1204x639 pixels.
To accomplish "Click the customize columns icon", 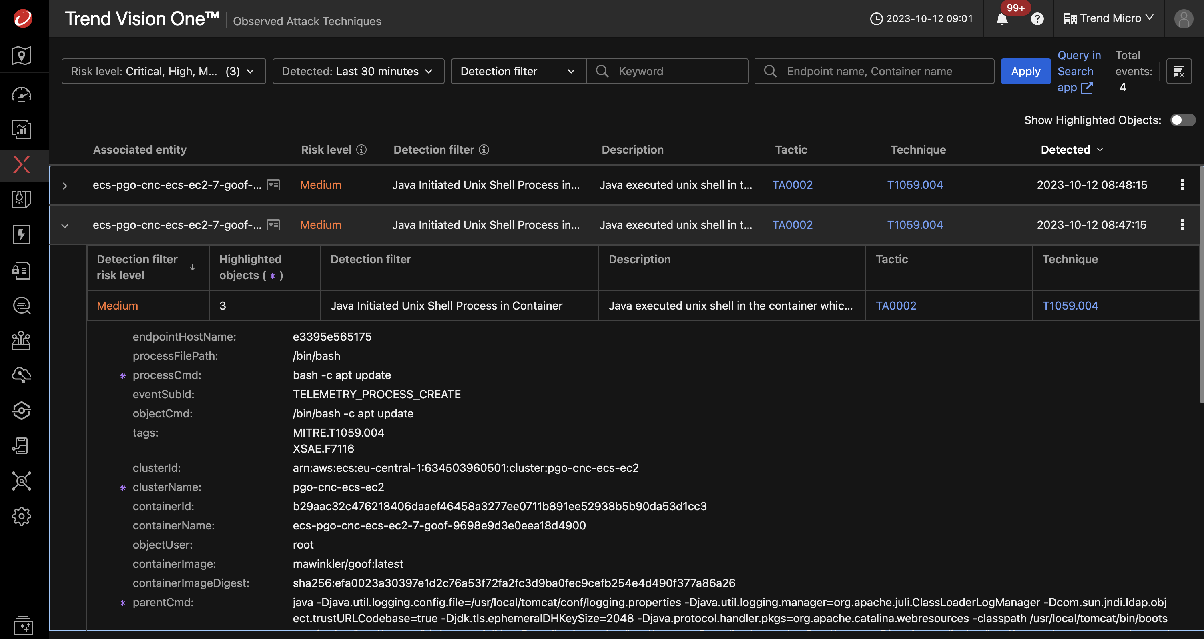I will (1179, 71).
